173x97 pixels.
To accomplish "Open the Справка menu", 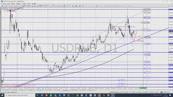I will [34, 4].
